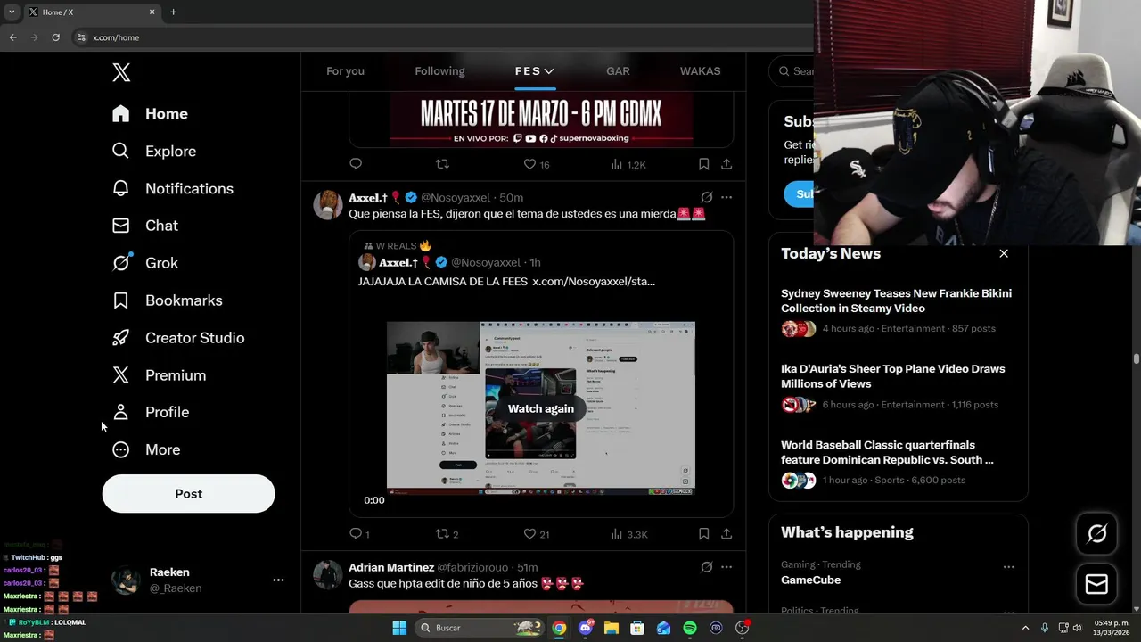Screen dimensions: 1141x642
Task: Open World Baseball Classic news story
Action: (898, 463)
